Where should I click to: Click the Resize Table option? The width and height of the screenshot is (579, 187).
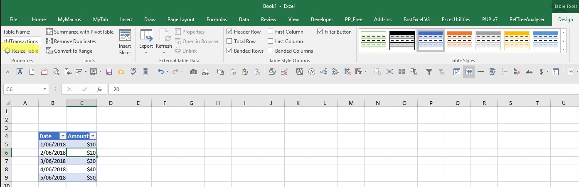click(22, 51)
